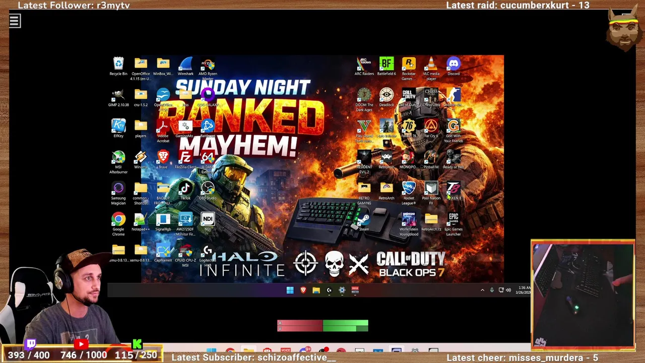Open Steam desktop shortcut
Image resolution: width=645 pixels, height=363 pixels.
pos(364,222)
